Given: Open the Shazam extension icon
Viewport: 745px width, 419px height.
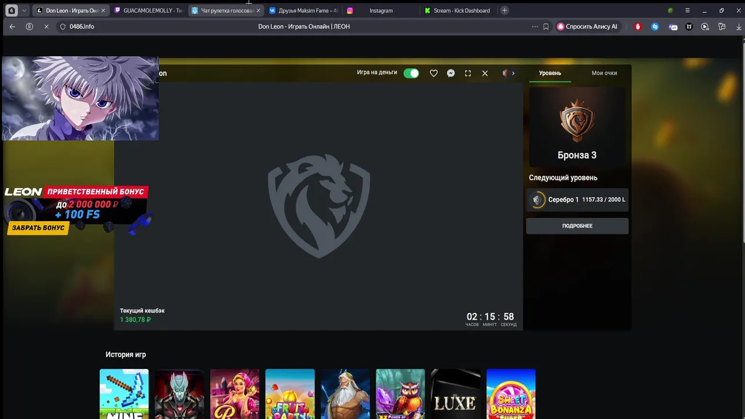Looking at the screenshot, I should (x=655, y=27).
